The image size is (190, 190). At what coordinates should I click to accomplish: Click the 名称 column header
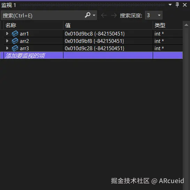[33, 25]
